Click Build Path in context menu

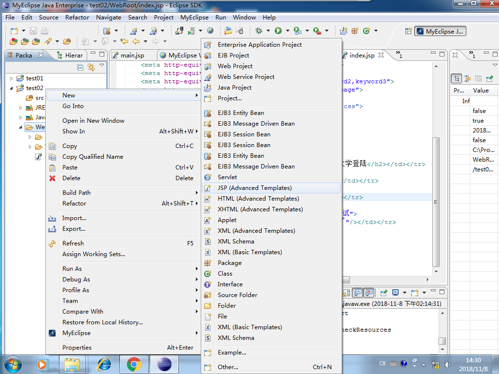coord(123,193)
